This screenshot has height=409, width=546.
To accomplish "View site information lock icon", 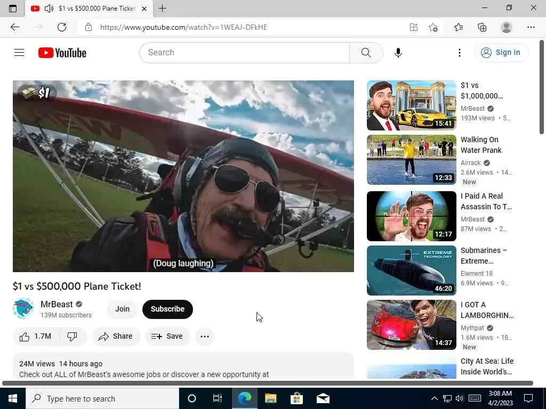I will tap(89, 27).
